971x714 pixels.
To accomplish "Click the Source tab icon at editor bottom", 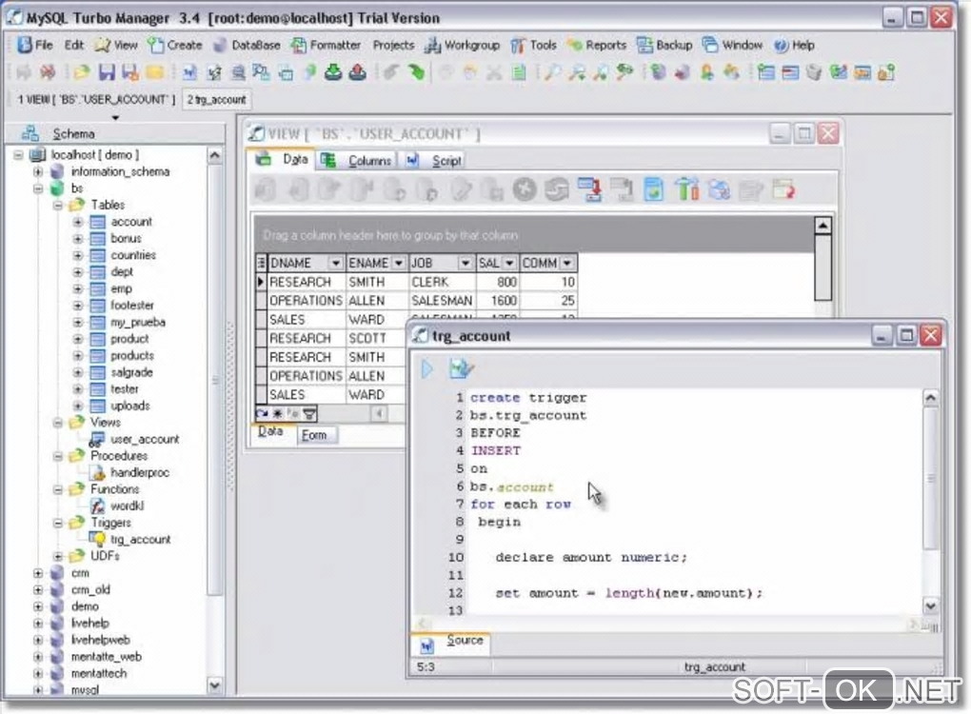I will pos(426,646).
